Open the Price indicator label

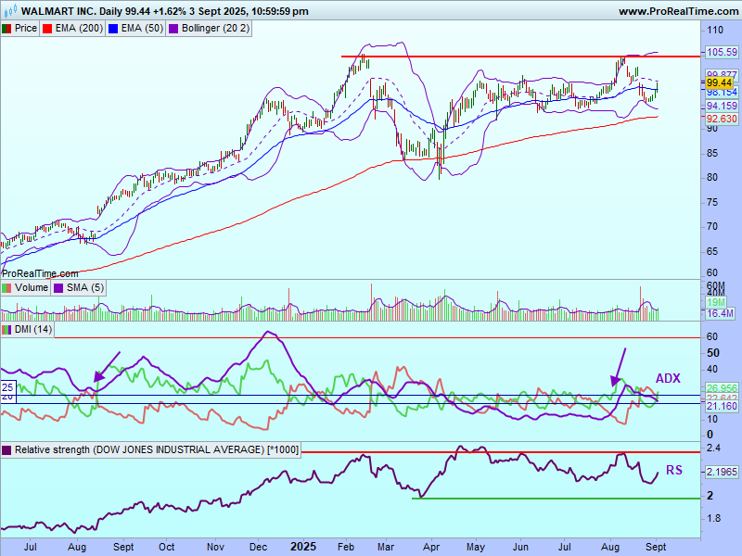click(x=26, y=29)
